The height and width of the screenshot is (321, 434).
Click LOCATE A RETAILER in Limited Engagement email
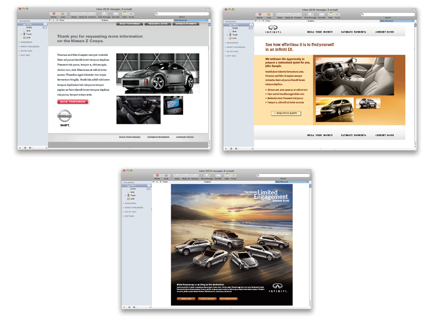tap(207, 299)
